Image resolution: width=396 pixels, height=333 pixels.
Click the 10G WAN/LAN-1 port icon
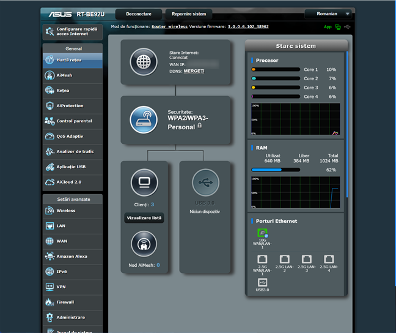click(x=262, y=233)
